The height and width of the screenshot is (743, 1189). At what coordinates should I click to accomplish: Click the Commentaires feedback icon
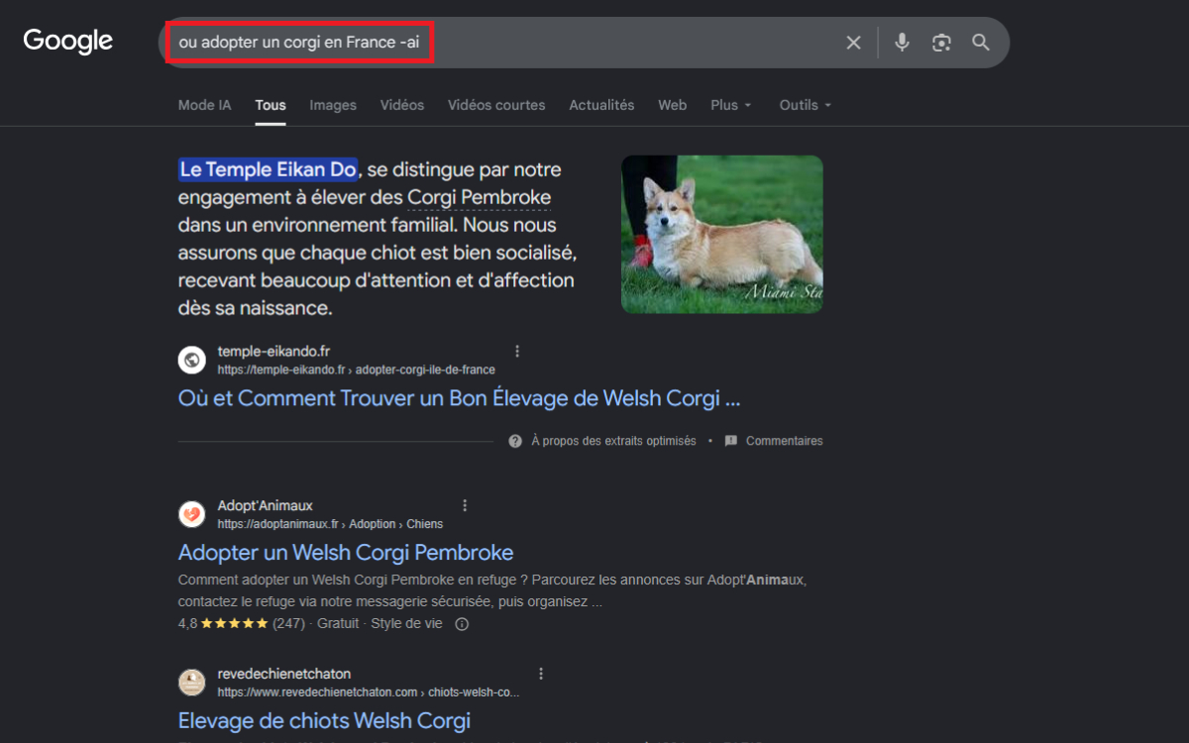click(731, 441)
